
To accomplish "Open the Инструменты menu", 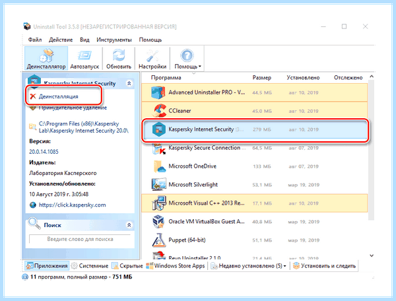I will [x=114, y=40].
